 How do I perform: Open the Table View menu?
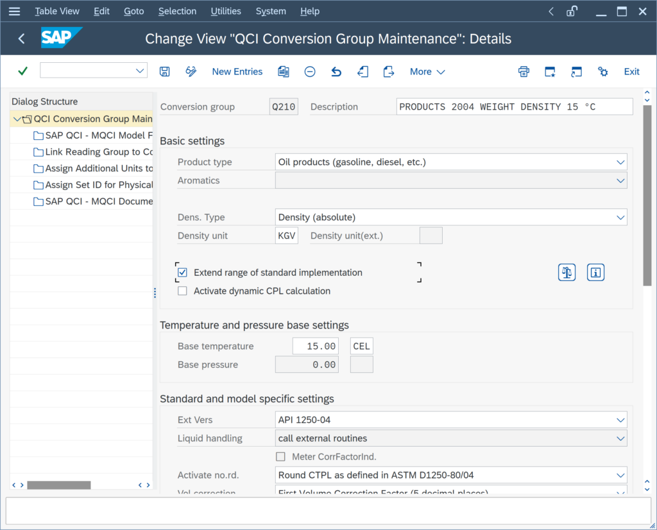point(57,12)
